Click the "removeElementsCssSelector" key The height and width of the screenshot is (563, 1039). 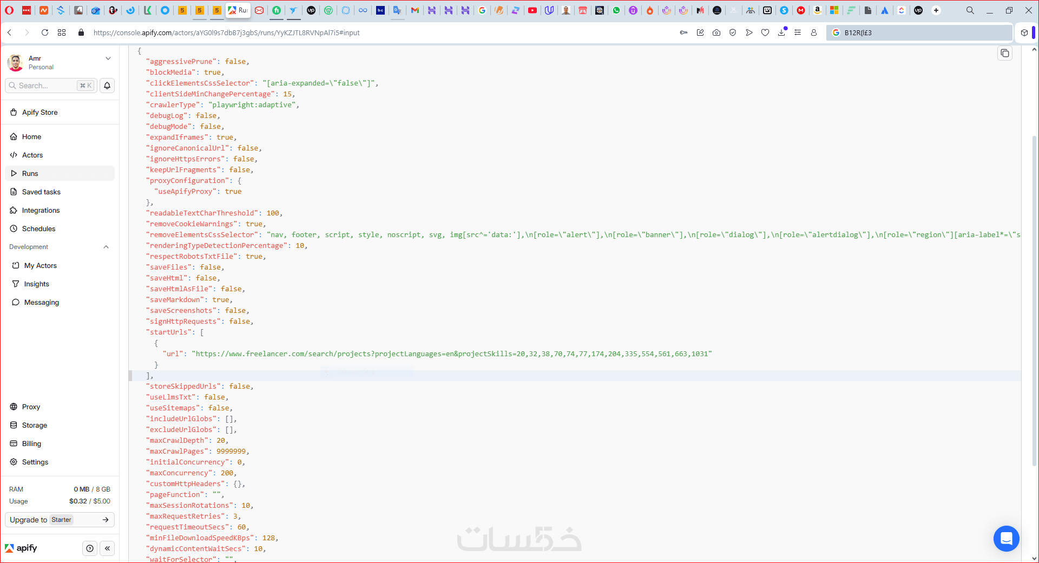[202, 235]
